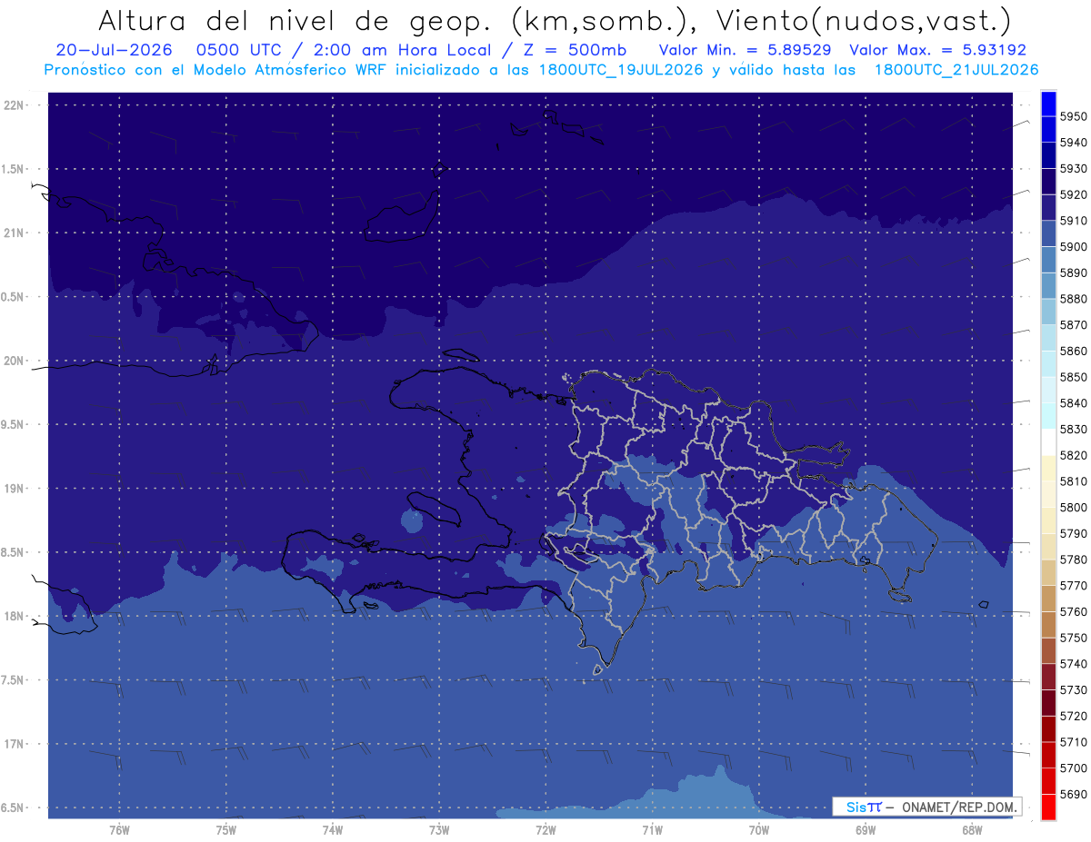Viewport: 1091px width, 842px height.
Task: Click the '5950' colorbar label
Action: tap(1073, 116)
